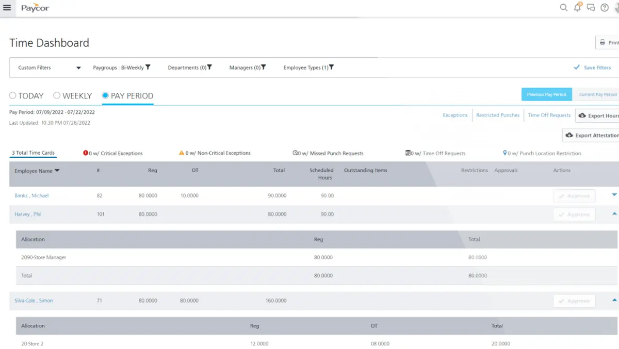Screen dimensions: 619x349
Task: Click the Paycor logo
Action: [x=36, y=8]
